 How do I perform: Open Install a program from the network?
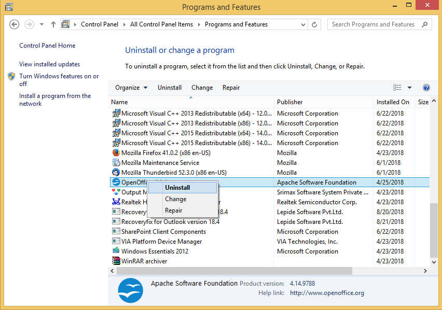55,100
